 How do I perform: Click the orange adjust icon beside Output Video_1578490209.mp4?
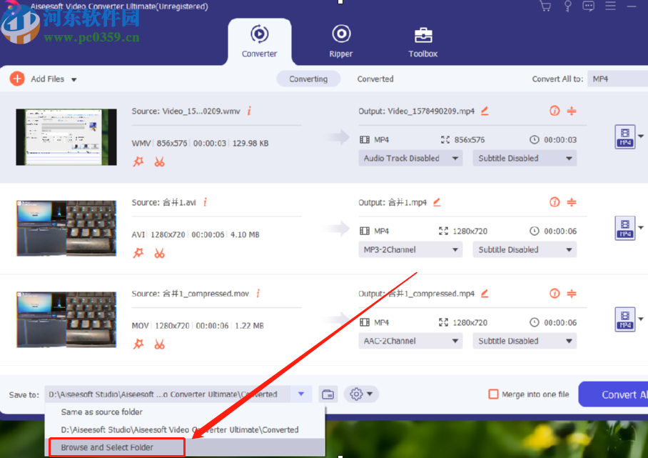pyautogui.click(x=571, y=111)
